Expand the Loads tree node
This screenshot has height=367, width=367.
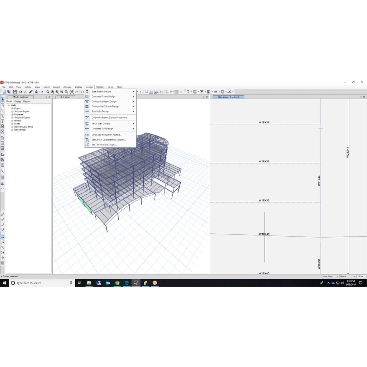(x=12, y=124)
